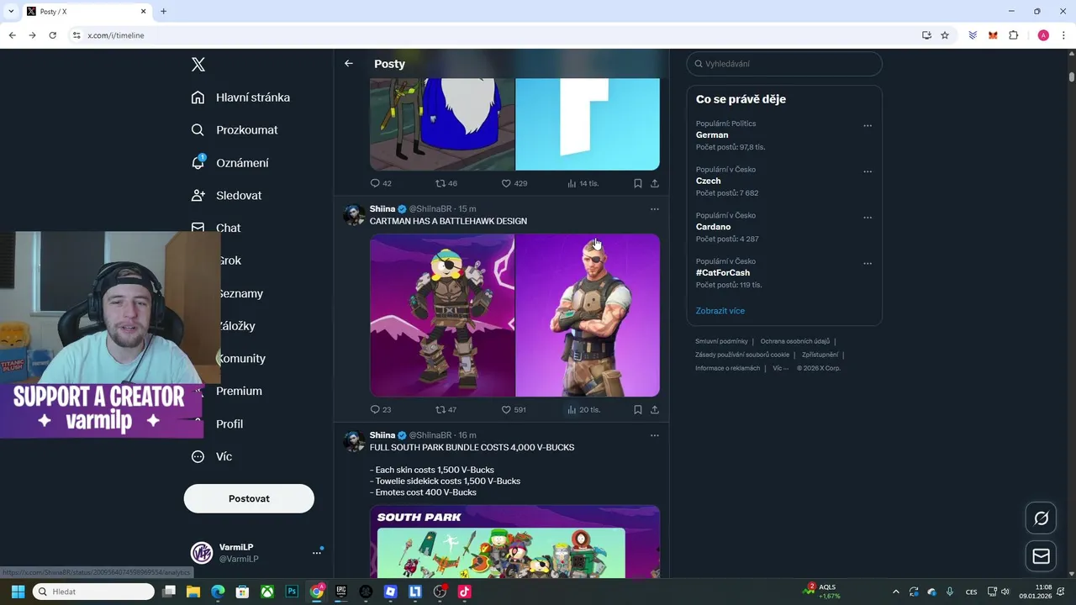The image size is (1076, 605).
Task: Share the Cartman Battlehawk post
Action: click(x=655, y=410)
